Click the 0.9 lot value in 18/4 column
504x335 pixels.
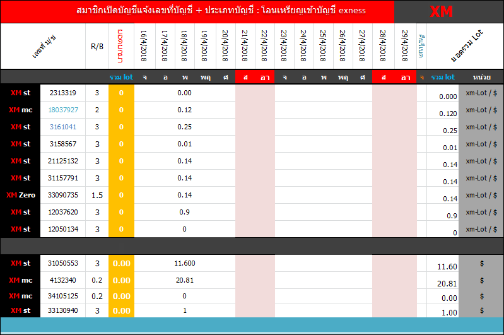(x=184, y=212)
